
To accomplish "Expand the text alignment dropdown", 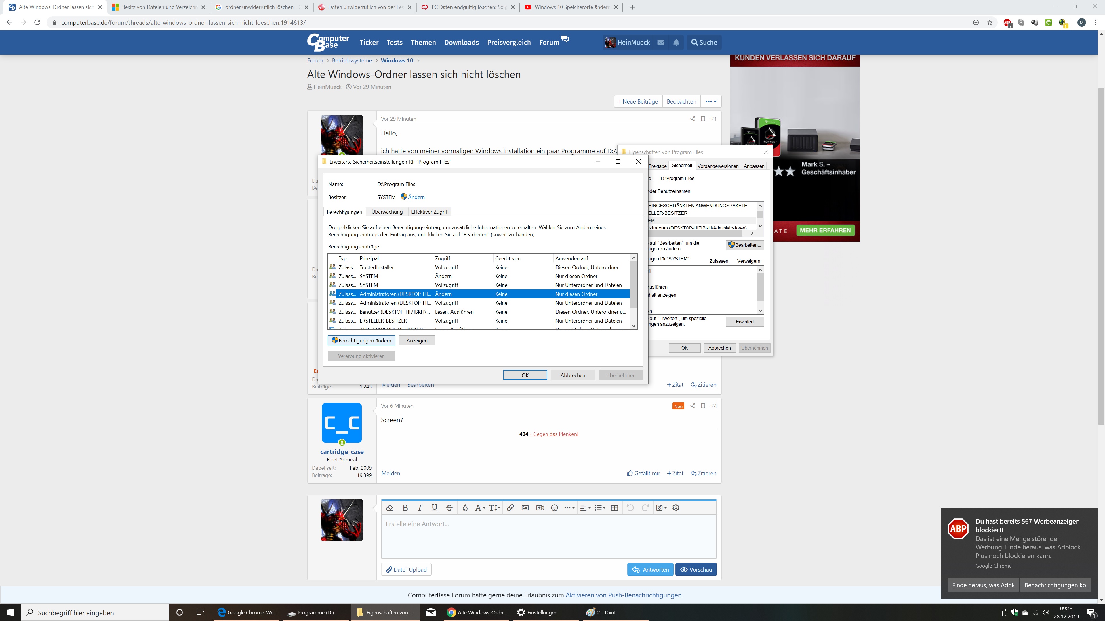I will coord(585,507).
